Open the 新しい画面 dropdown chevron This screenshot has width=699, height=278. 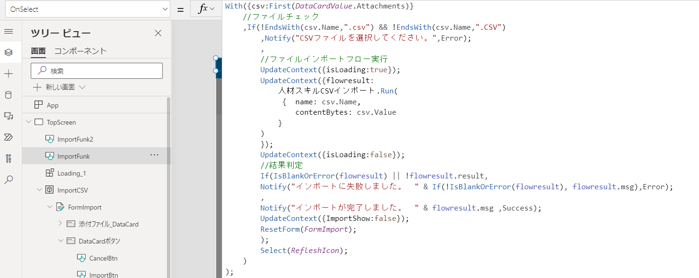(x=82, y=87)
